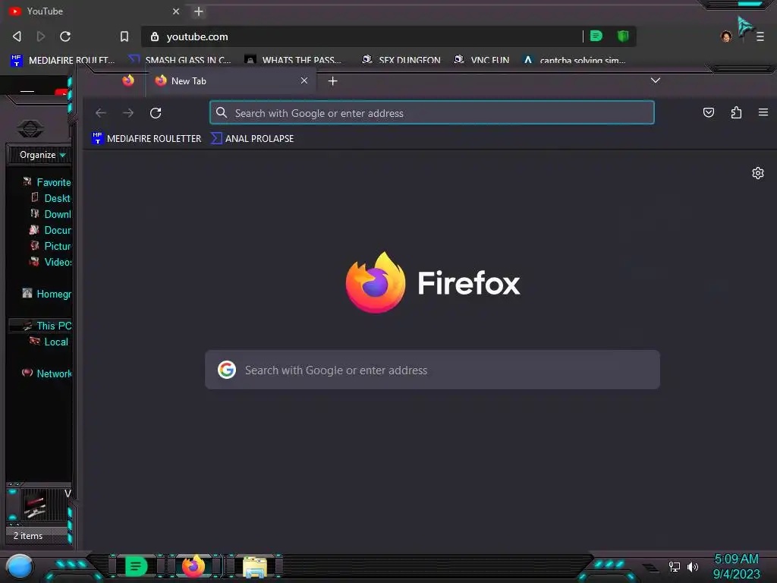The height and width of the screenshot is (583, 777).
Task: Expand the Firefox list all tabs chevron
Action: pos(655,80)
